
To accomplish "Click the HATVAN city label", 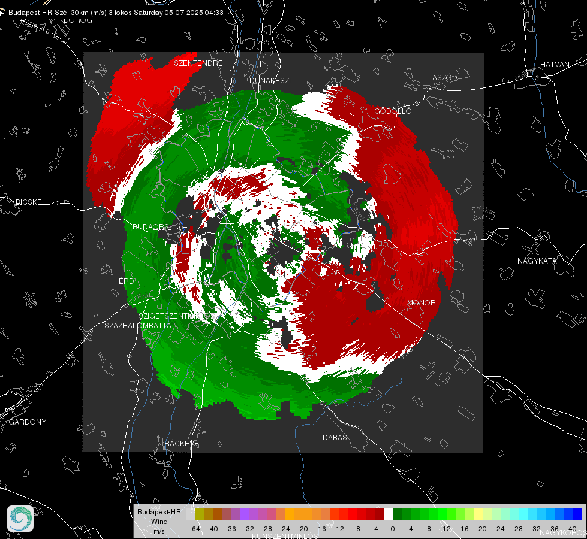I will (555, 64).
